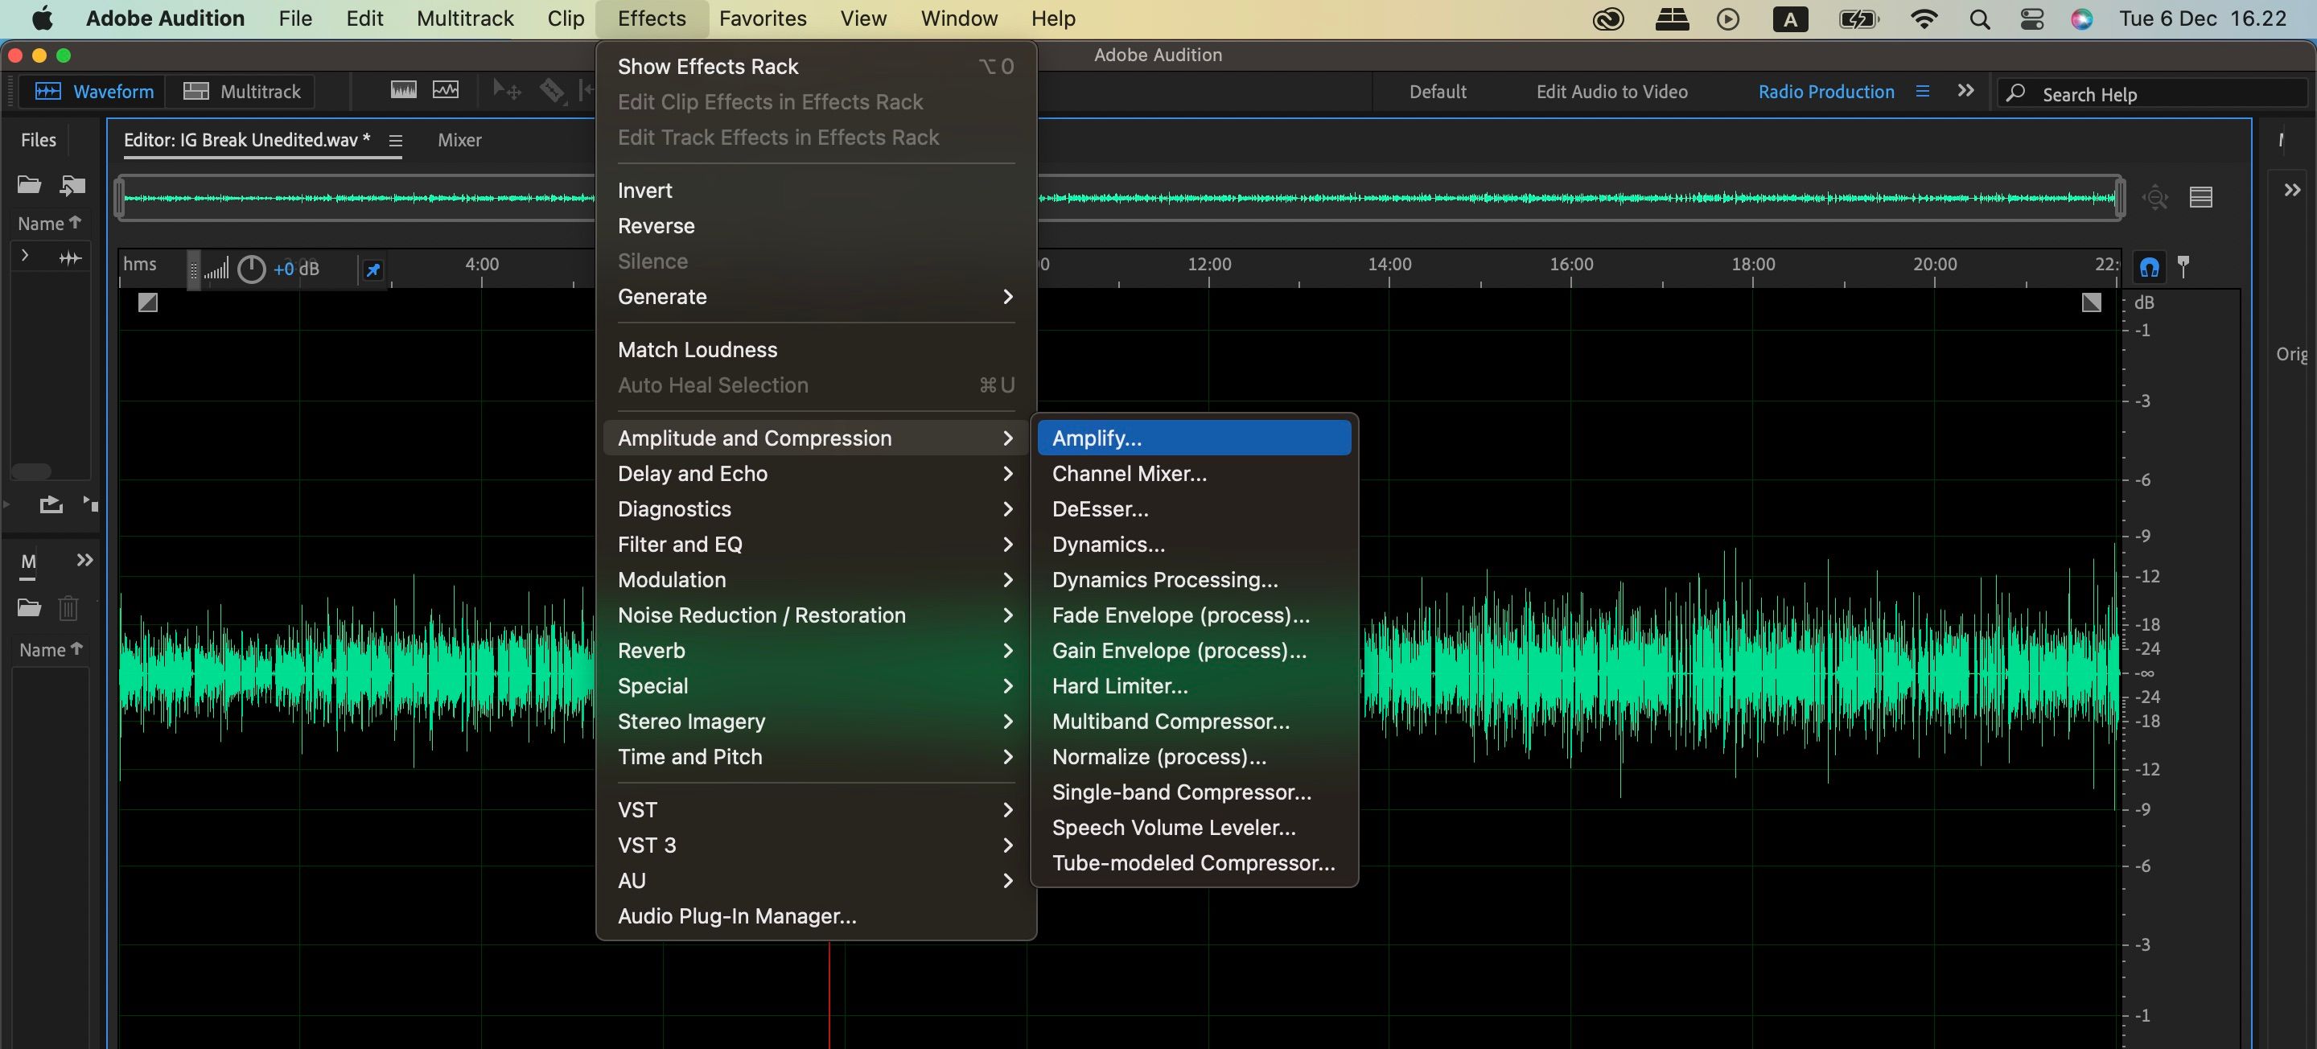2317x1049 pixels.
Task: Click the fade-in handle on the waveform
Action: click(x=148, y=303)
